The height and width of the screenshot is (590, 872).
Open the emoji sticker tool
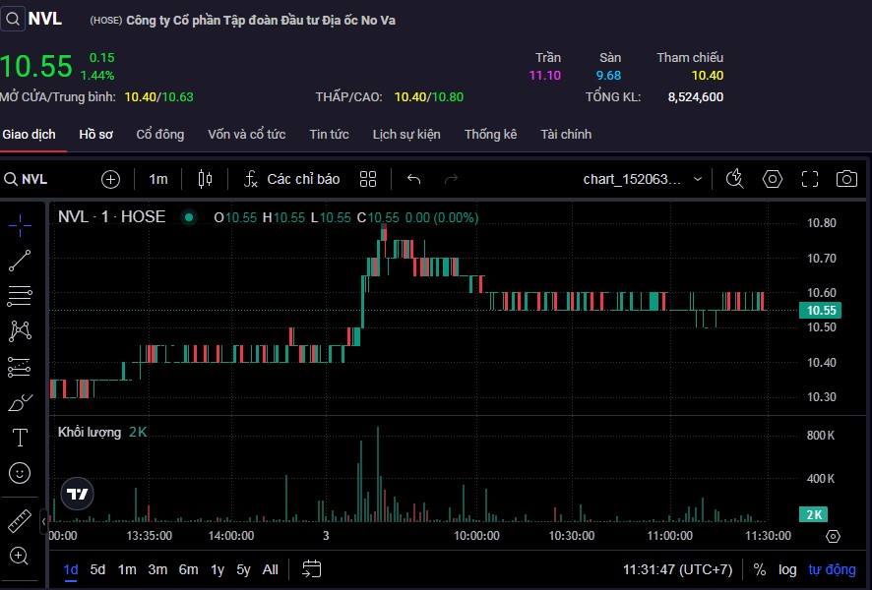[x=20, y=473]
